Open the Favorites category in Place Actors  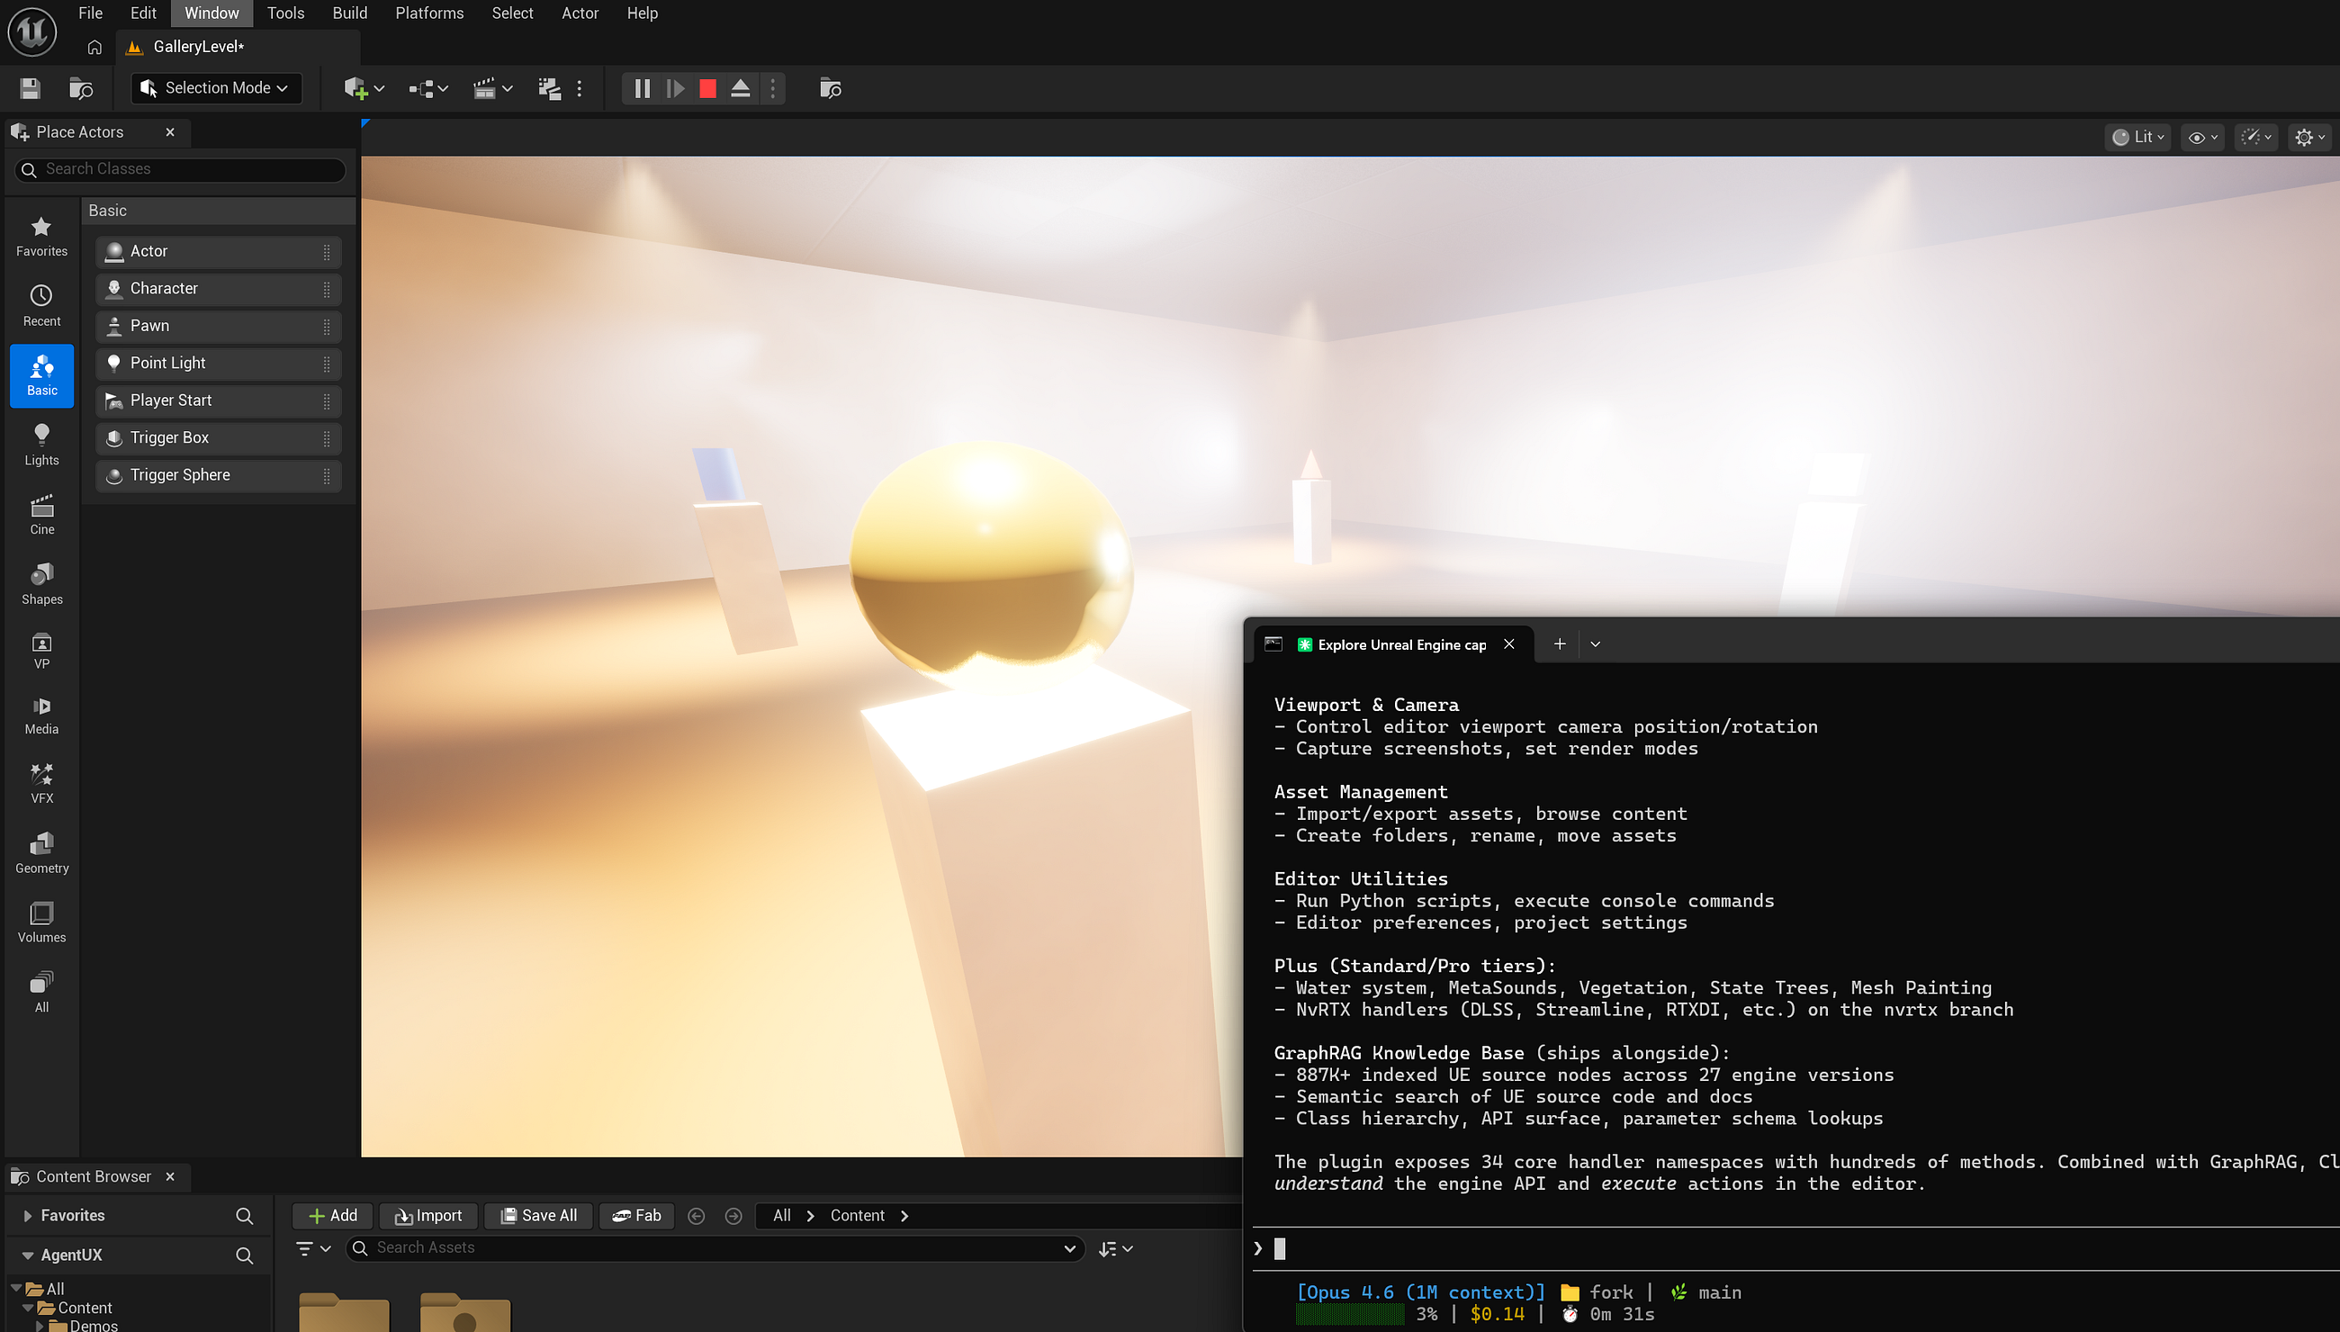tap(41, 236)
